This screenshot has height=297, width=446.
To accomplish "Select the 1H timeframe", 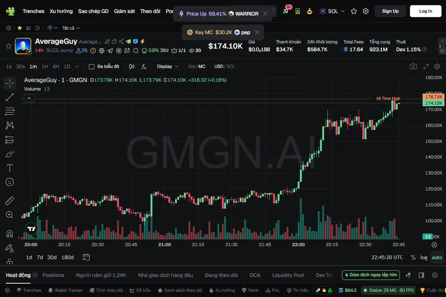I will [x=45, y=66].
